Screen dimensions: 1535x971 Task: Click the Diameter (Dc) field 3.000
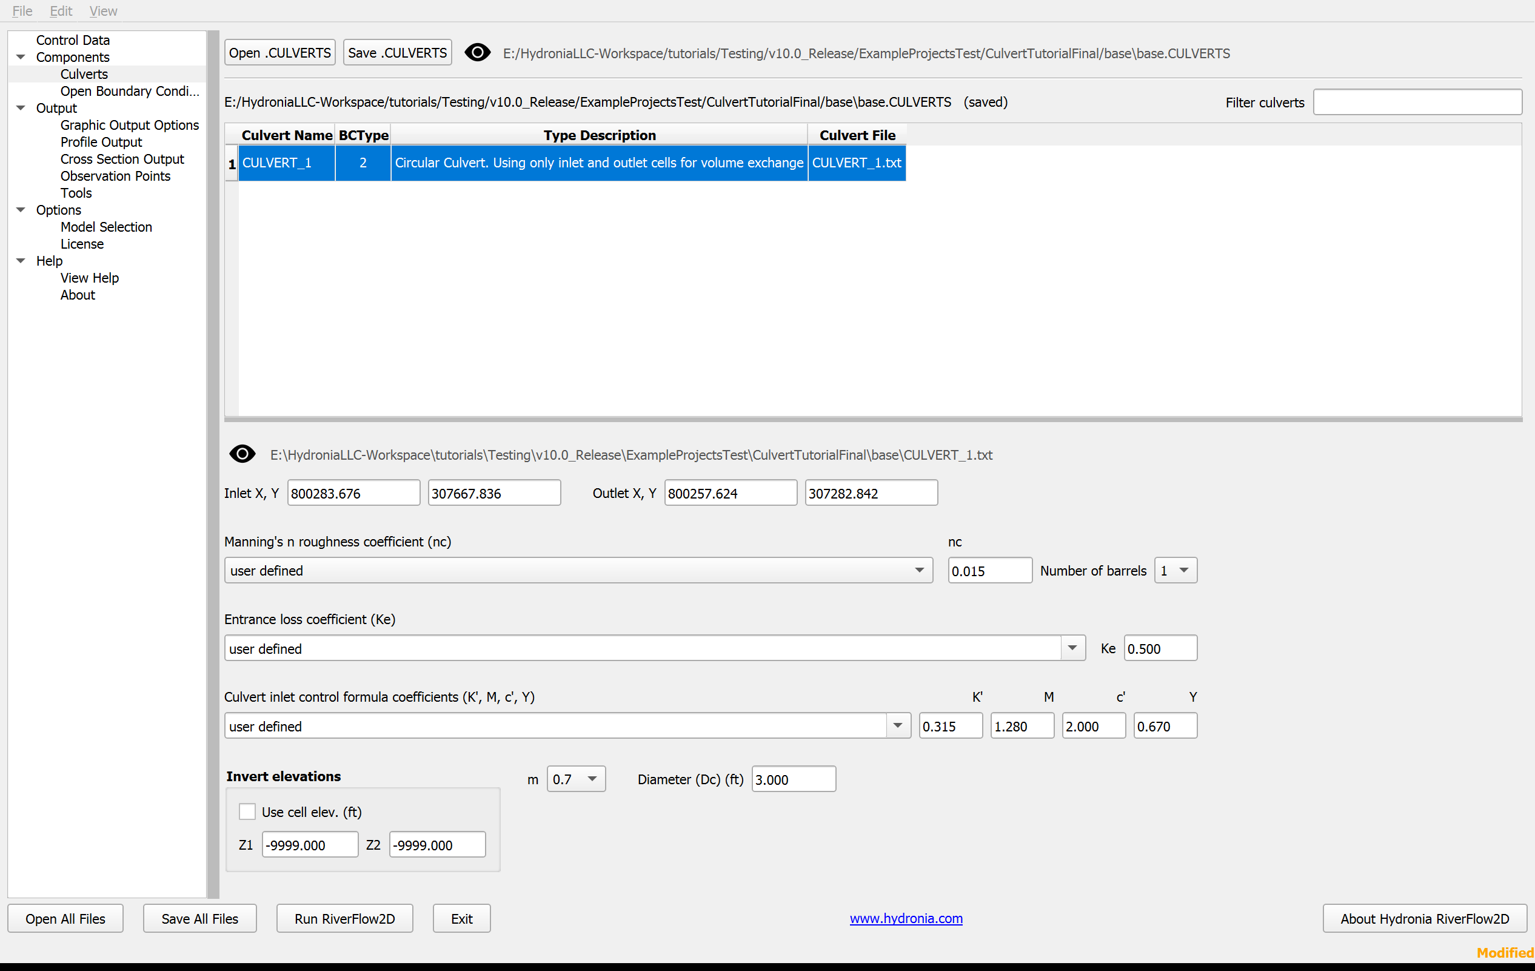(x=794, y=779)
